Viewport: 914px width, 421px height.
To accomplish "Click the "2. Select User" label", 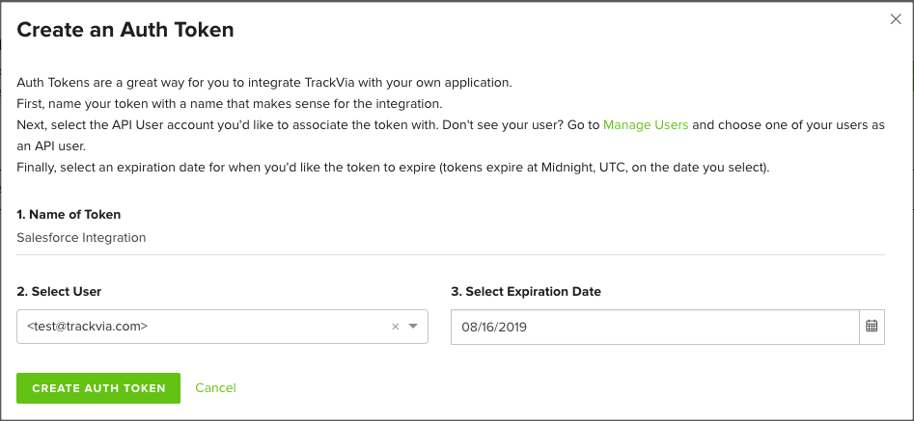I will pos(59,291).
